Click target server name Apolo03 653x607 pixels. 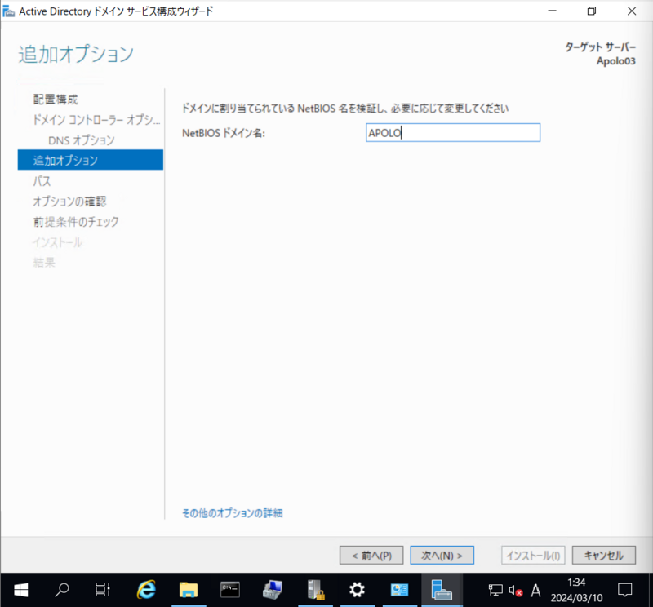(x=616, y=61)
